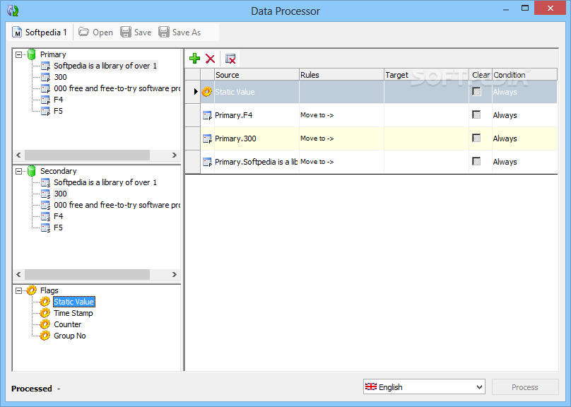Click the Counter gear icon
Screen dimensions: 571x407
(45, 324)
